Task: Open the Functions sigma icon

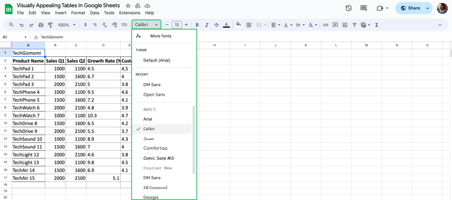Action: click(x=377, y=25)
